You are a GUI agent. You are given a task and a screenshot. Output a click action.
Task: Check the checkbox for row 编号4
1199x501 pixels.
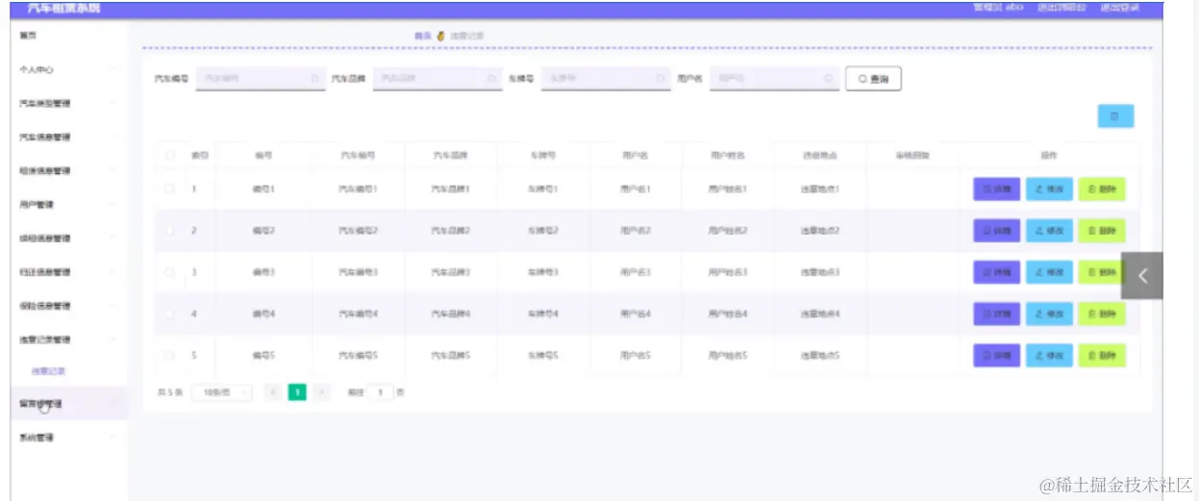170,313
